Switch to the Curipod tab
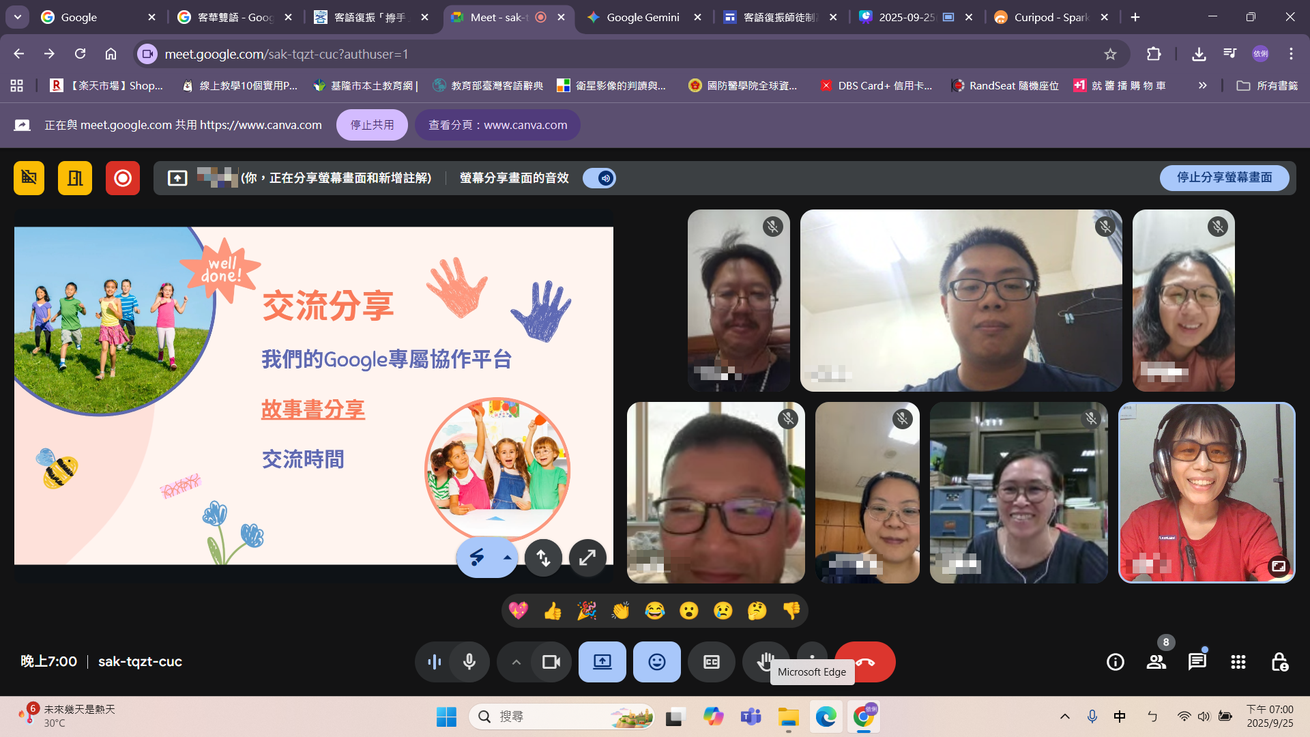 tap(1051, 17)
